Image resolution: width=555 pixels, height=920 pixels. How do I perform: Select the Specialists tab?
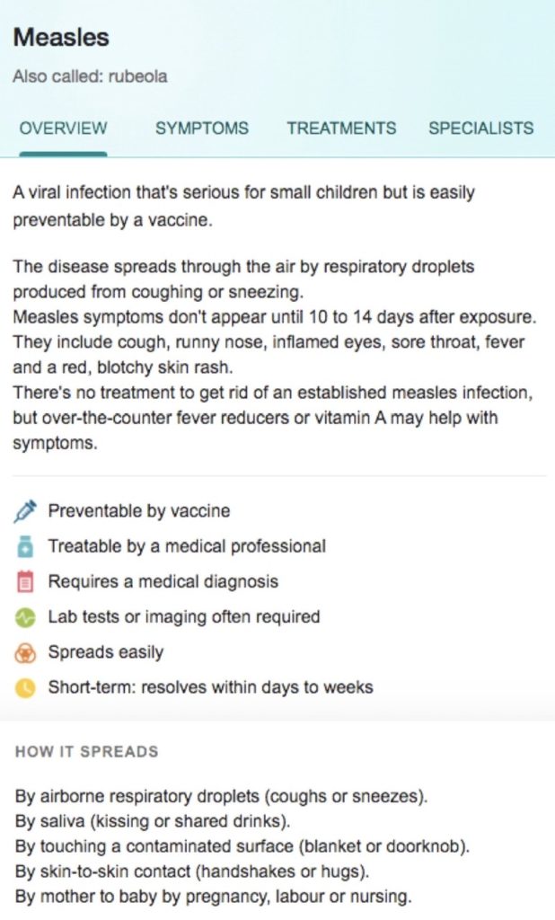[x=480, y=128]
